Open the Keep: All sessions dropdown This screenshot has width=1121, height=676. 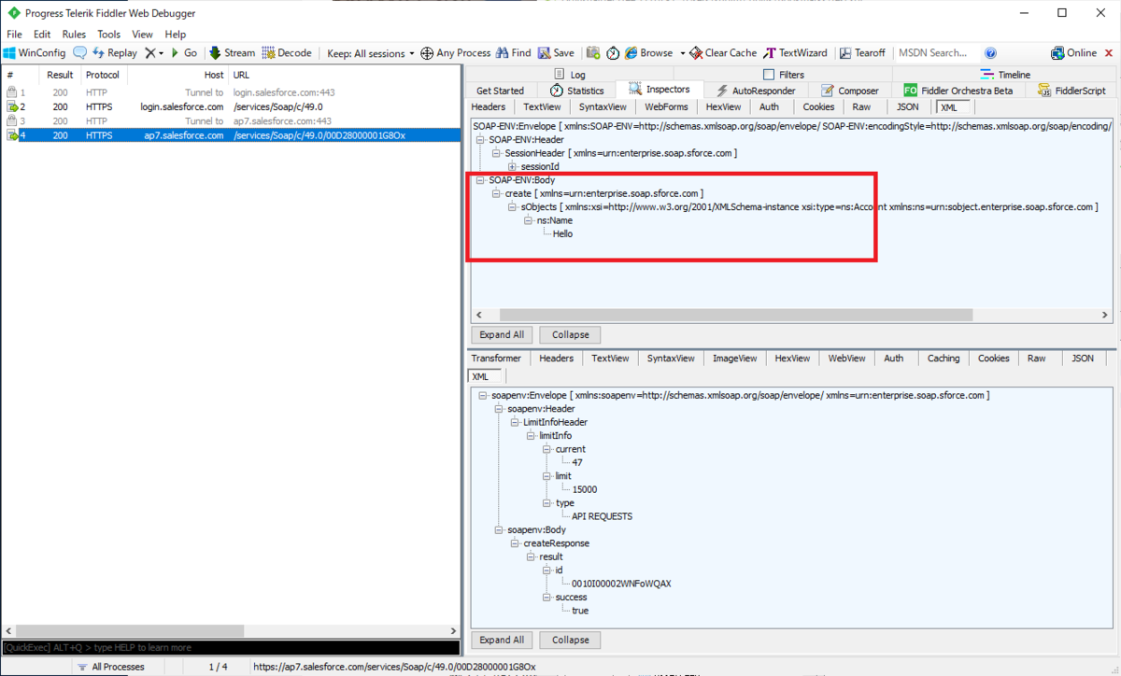[x=371, y=53]
